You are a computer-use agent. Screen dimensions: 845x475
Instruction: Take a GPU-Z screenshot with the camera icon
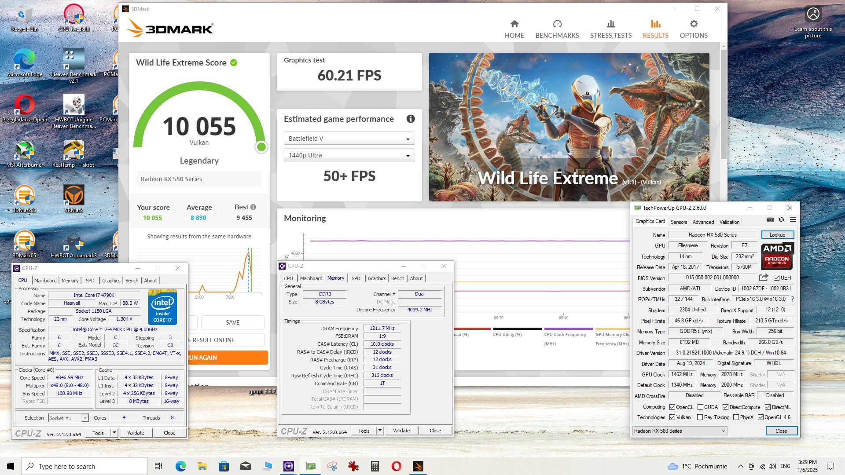click(770, 219)
